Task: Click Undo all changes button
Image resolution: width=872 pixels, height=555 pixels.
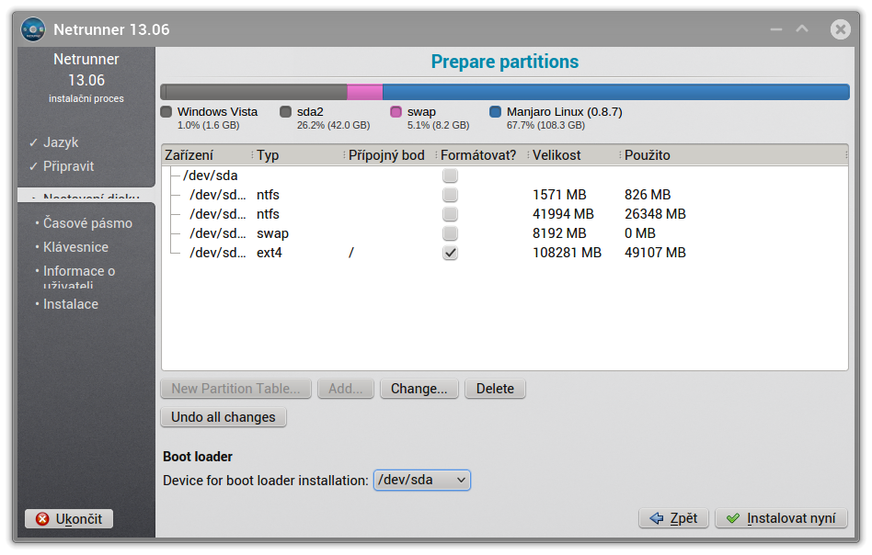Action: coord(223,417)
